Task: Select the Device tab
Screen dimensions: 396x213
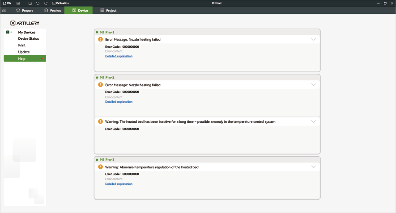Action: click(x=79, y=10)
